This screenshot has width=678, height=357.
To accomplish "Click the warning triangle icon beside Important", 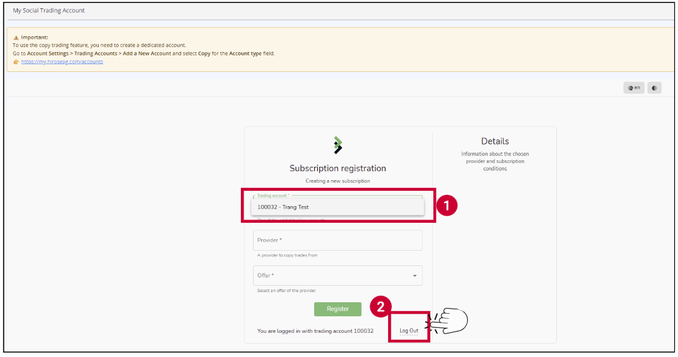I will [x=16, y=38].
